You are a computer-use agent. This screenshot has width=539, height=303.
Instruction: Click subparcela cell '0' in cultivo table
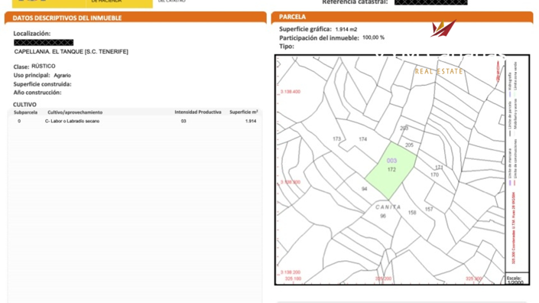(19, 121)
